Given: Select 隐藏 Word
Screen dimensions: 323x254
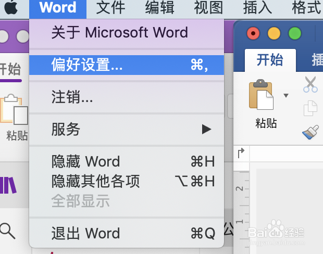Looking at the screenshot, I should (x=127, y=161).
